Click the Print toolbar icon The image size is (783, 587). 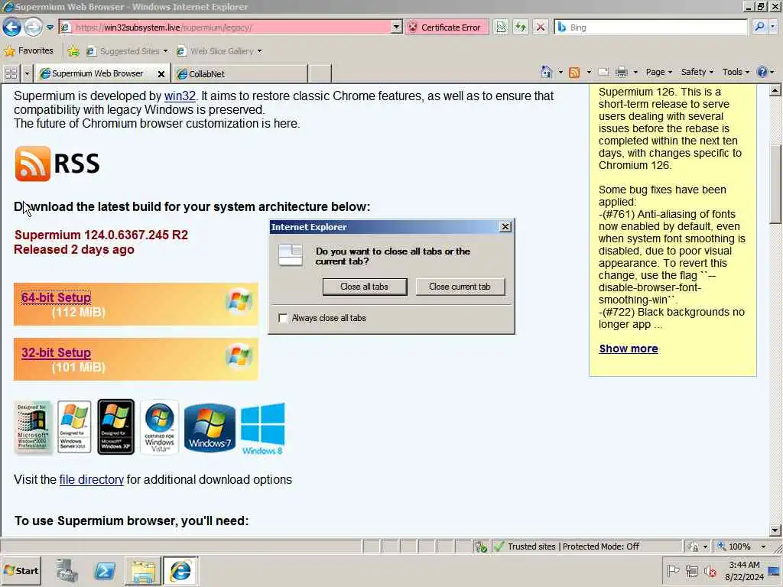(x=621, y=73)
